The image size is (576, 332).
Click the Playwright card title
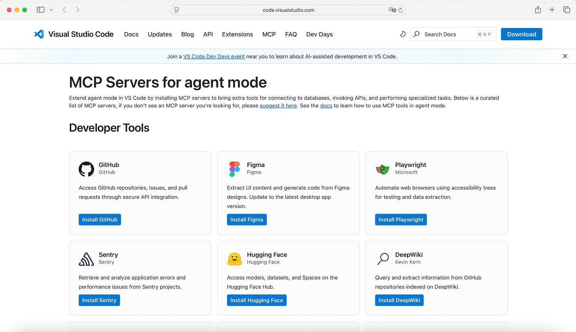411,165
